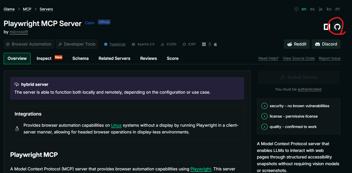The image size is (352, 173).
Task: Click the download icon beside 31,050
Action: (162, 44)
